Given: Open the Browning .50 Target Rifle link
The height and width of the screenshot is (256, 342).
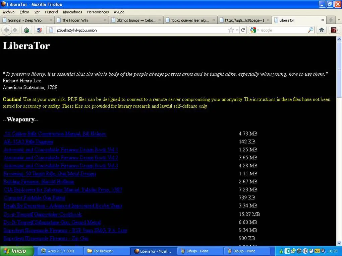Looking at the screenshot, I should click(50, 174).
